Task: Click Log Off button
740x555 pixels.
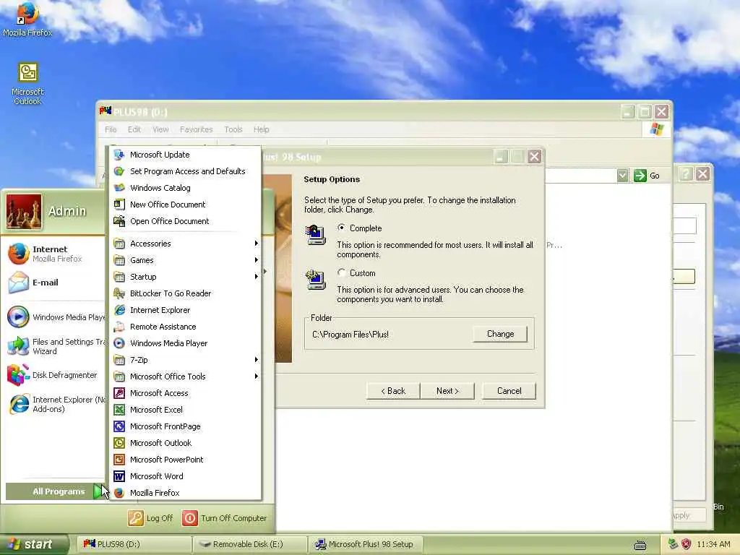Action: click(x=150, y=518)
